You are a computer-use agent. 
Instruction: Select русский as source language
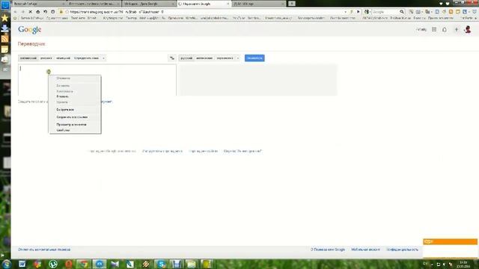tap(46, 58)
